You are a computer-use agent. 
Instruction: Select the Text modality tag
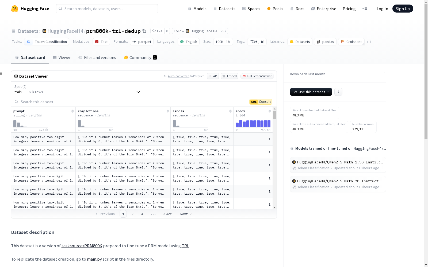pos(101,42)
